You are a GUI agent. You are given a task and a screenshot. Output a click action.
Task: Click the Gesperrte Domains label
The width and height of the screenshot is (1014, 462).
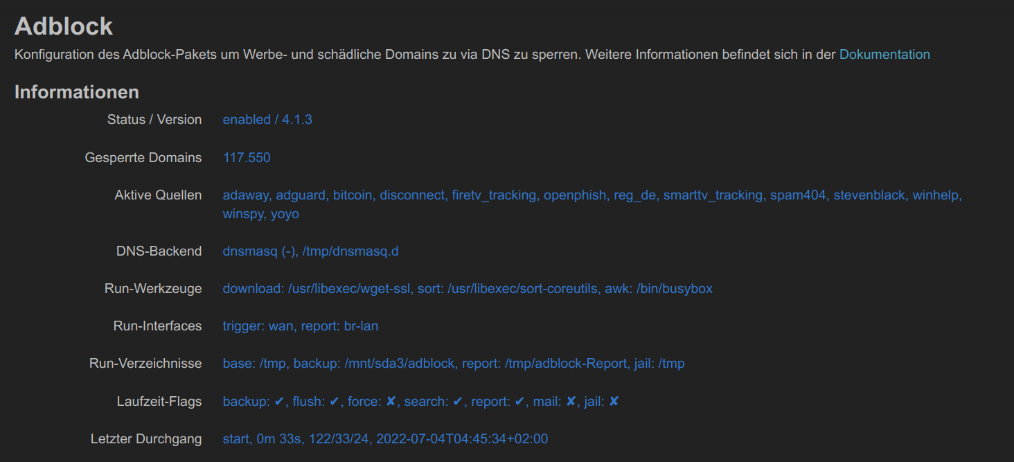coord(143,158)
